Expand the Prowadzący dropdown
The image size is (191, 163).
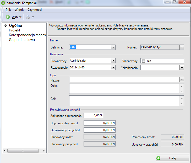pos(113,61)
